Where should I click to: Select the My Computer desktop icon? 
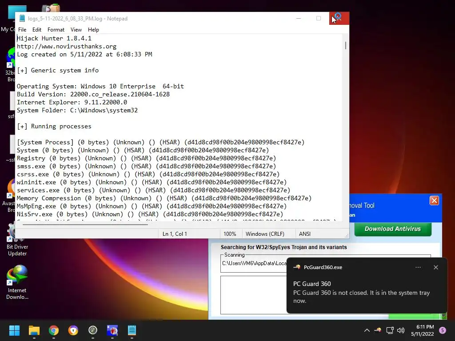[8, 19]
